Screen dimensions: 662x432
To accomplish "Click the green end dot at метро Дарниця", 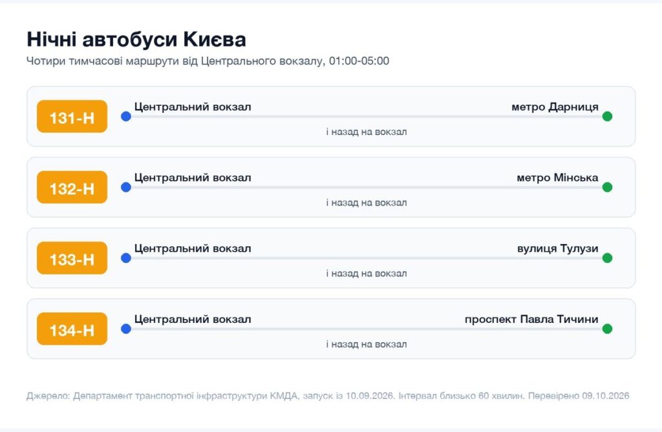I will pos(607,116).
